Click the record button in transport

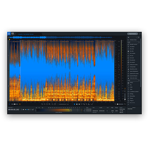tap(23, 110)
